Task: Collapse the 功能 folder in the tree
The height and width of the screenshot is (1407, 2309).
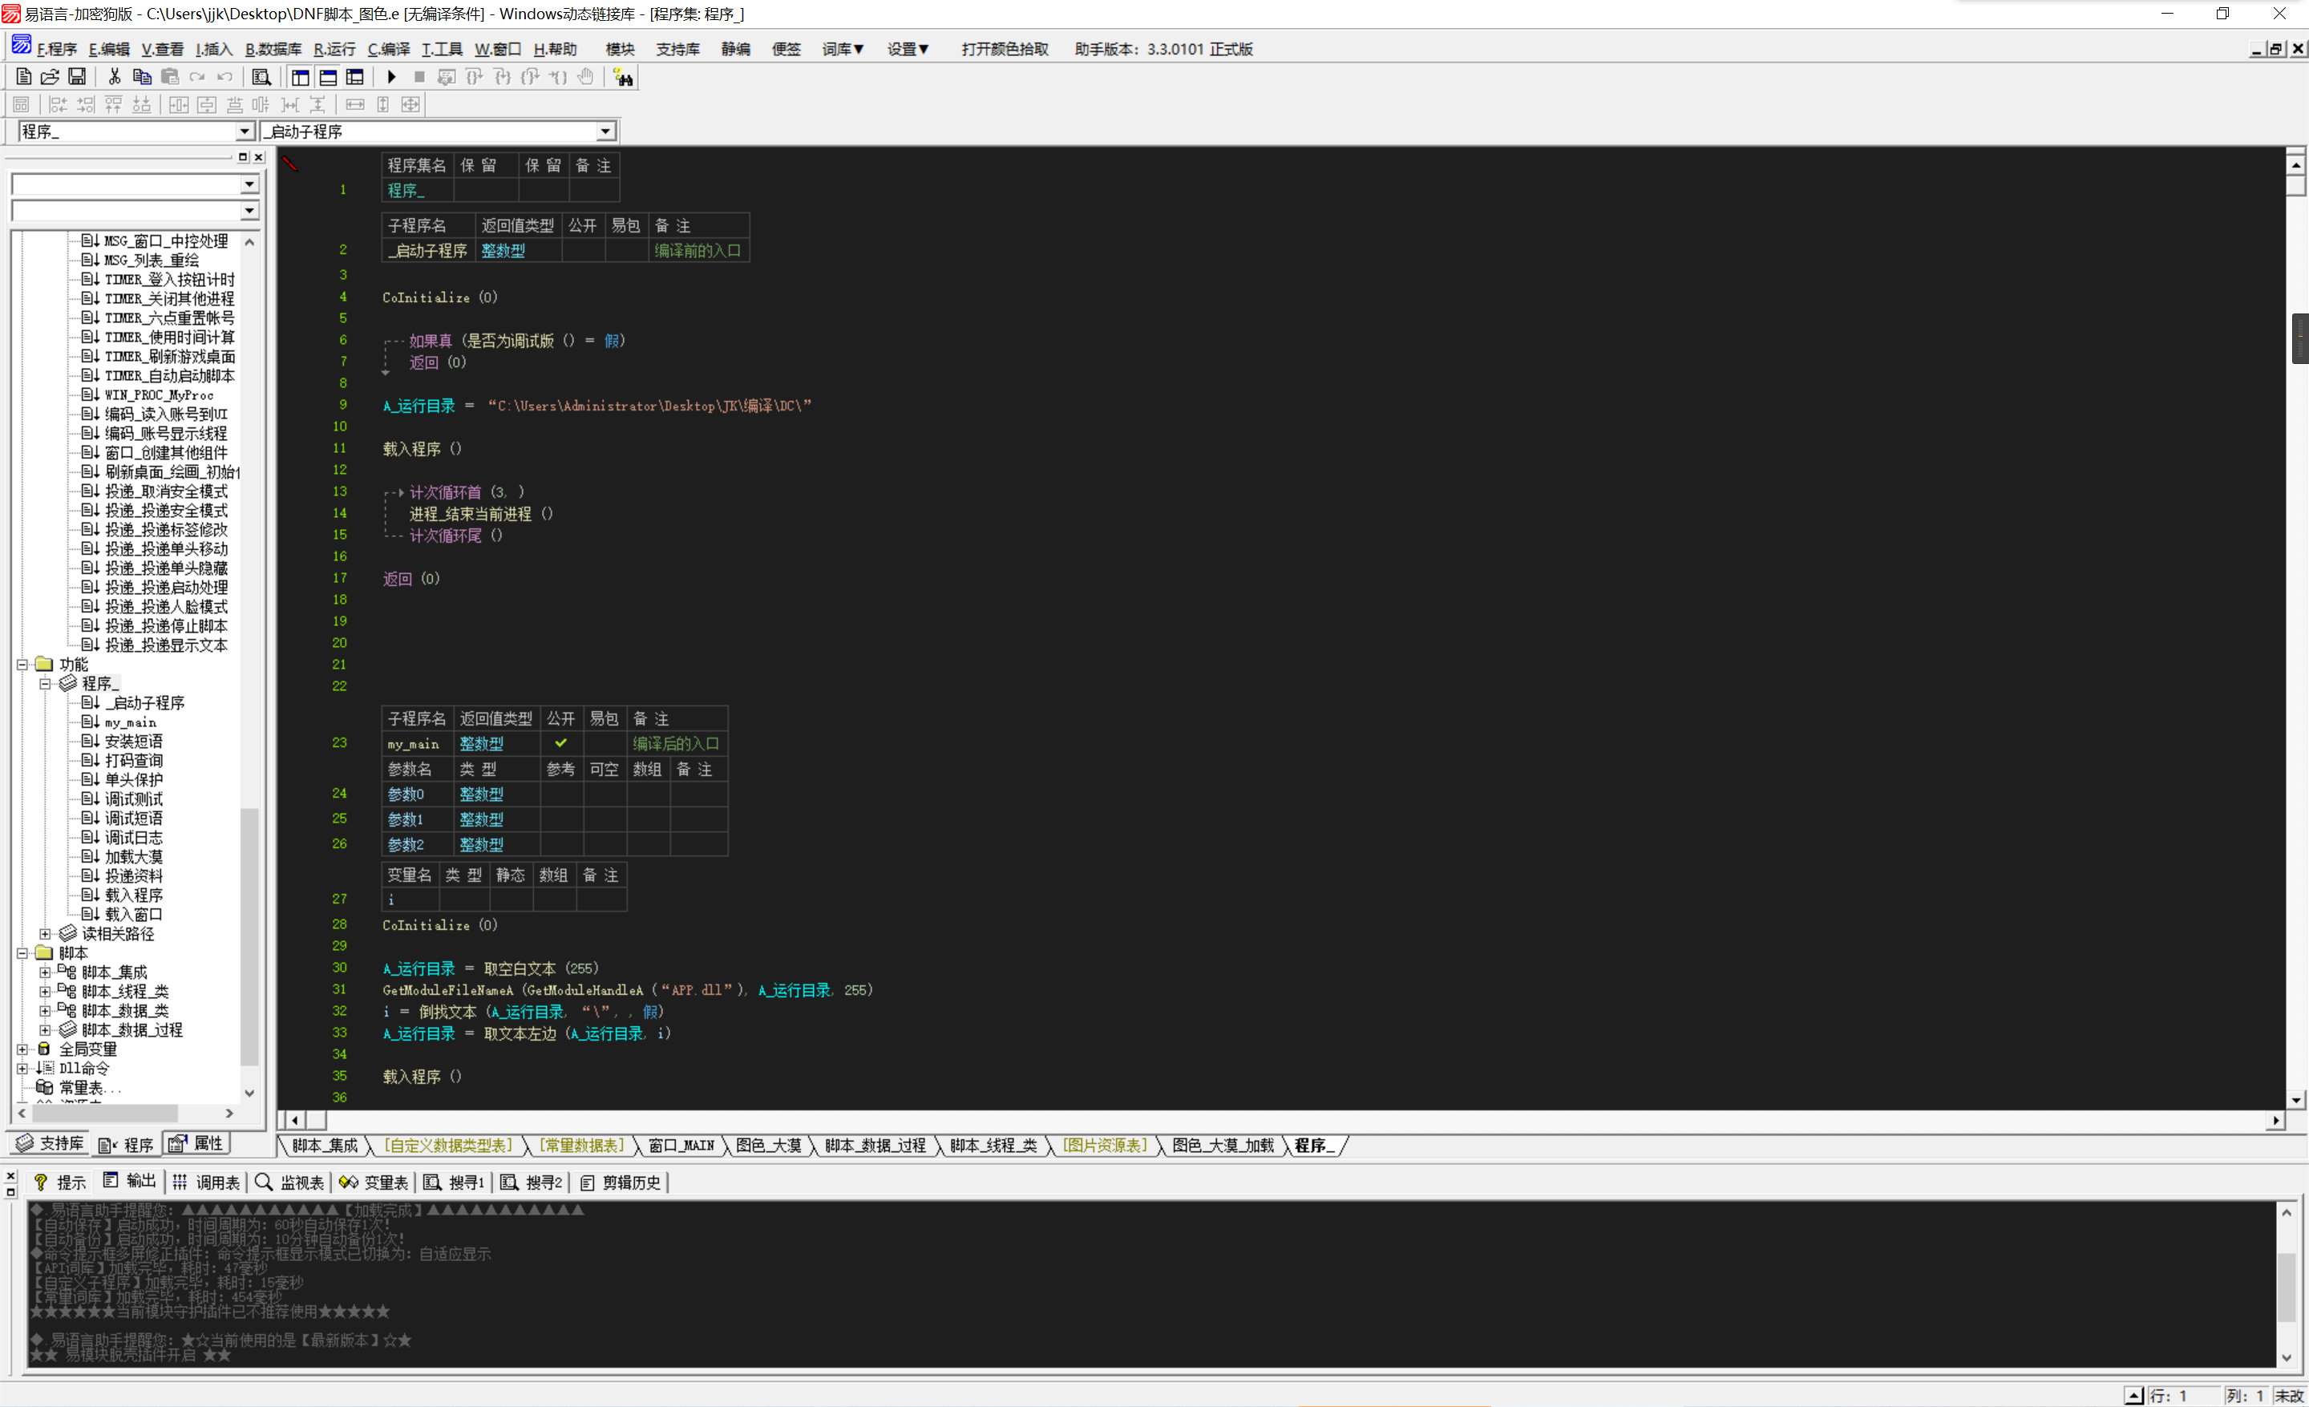Action: coord(22,664)
